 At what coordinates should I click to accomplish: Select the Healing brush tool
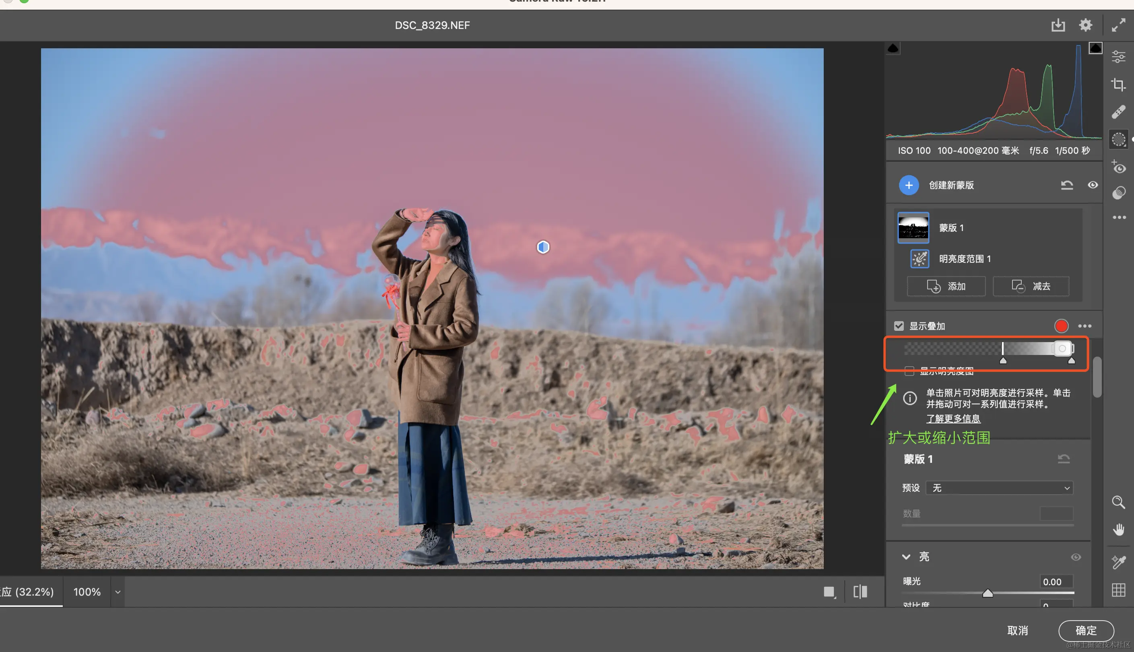1118,112
